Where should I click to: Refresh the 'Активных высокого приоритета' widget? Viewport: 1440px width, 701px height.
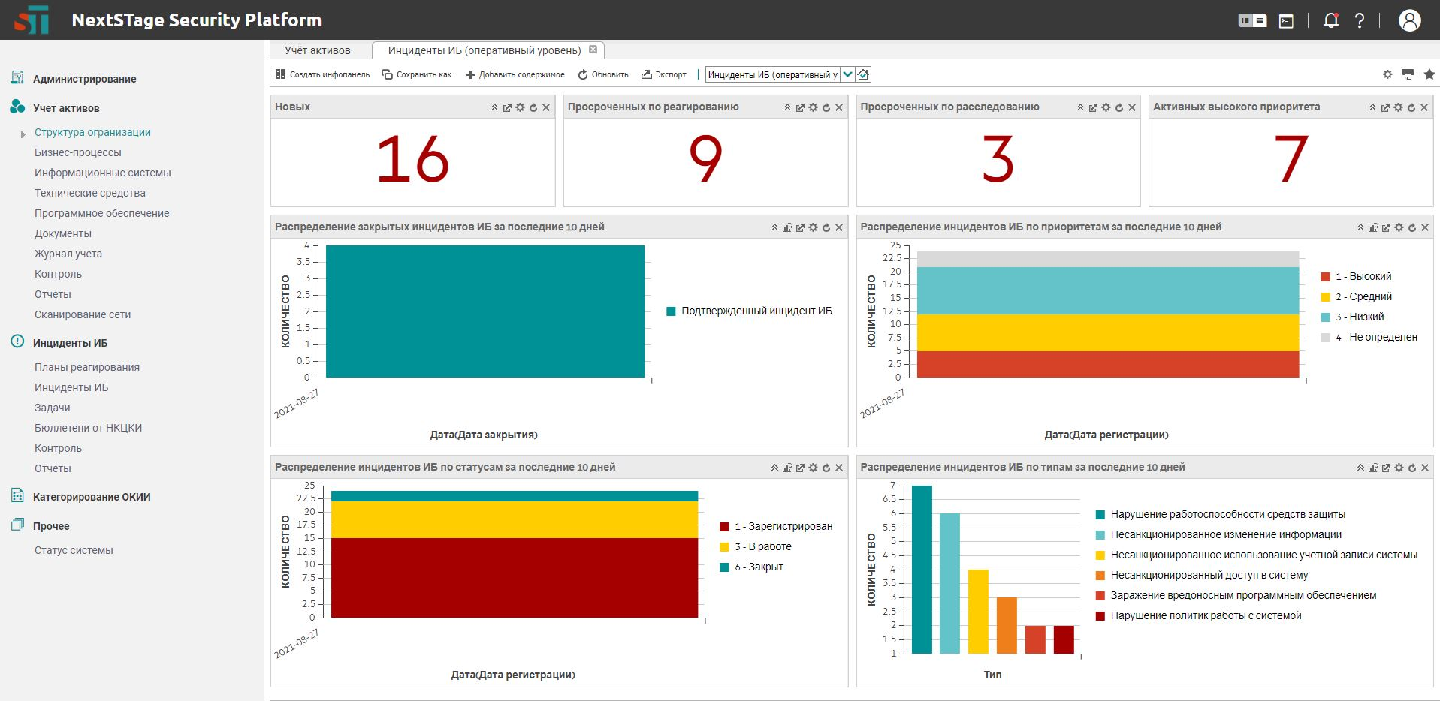point(1411,107)
